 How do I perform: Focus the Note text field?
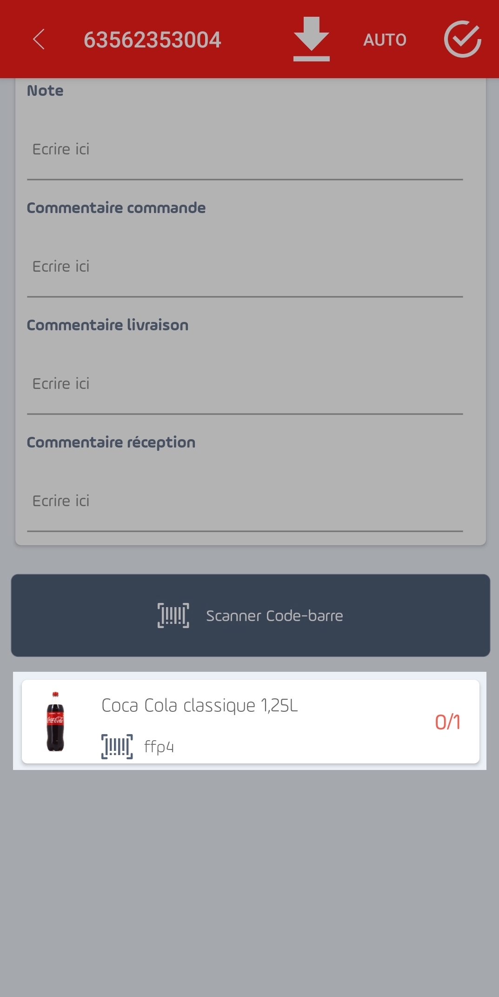tap(245, 149)
